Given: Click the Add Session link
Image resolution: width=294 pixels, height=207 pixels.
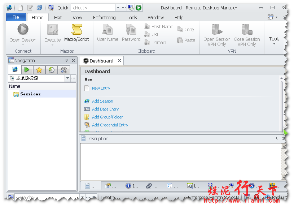Looking at the screenshot, I should (x=102, y=101).
